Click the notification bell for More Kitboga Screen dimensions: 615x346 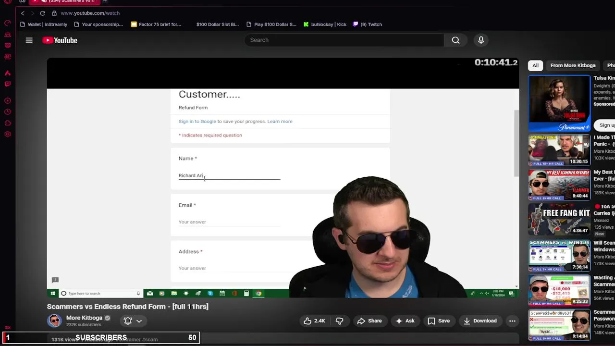click(128, 321)
